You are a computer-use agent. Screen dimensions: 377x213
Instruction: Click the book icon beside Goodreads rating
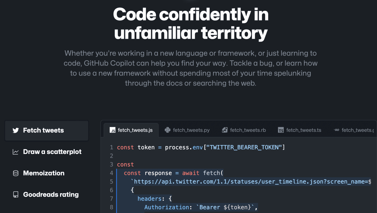16,195
